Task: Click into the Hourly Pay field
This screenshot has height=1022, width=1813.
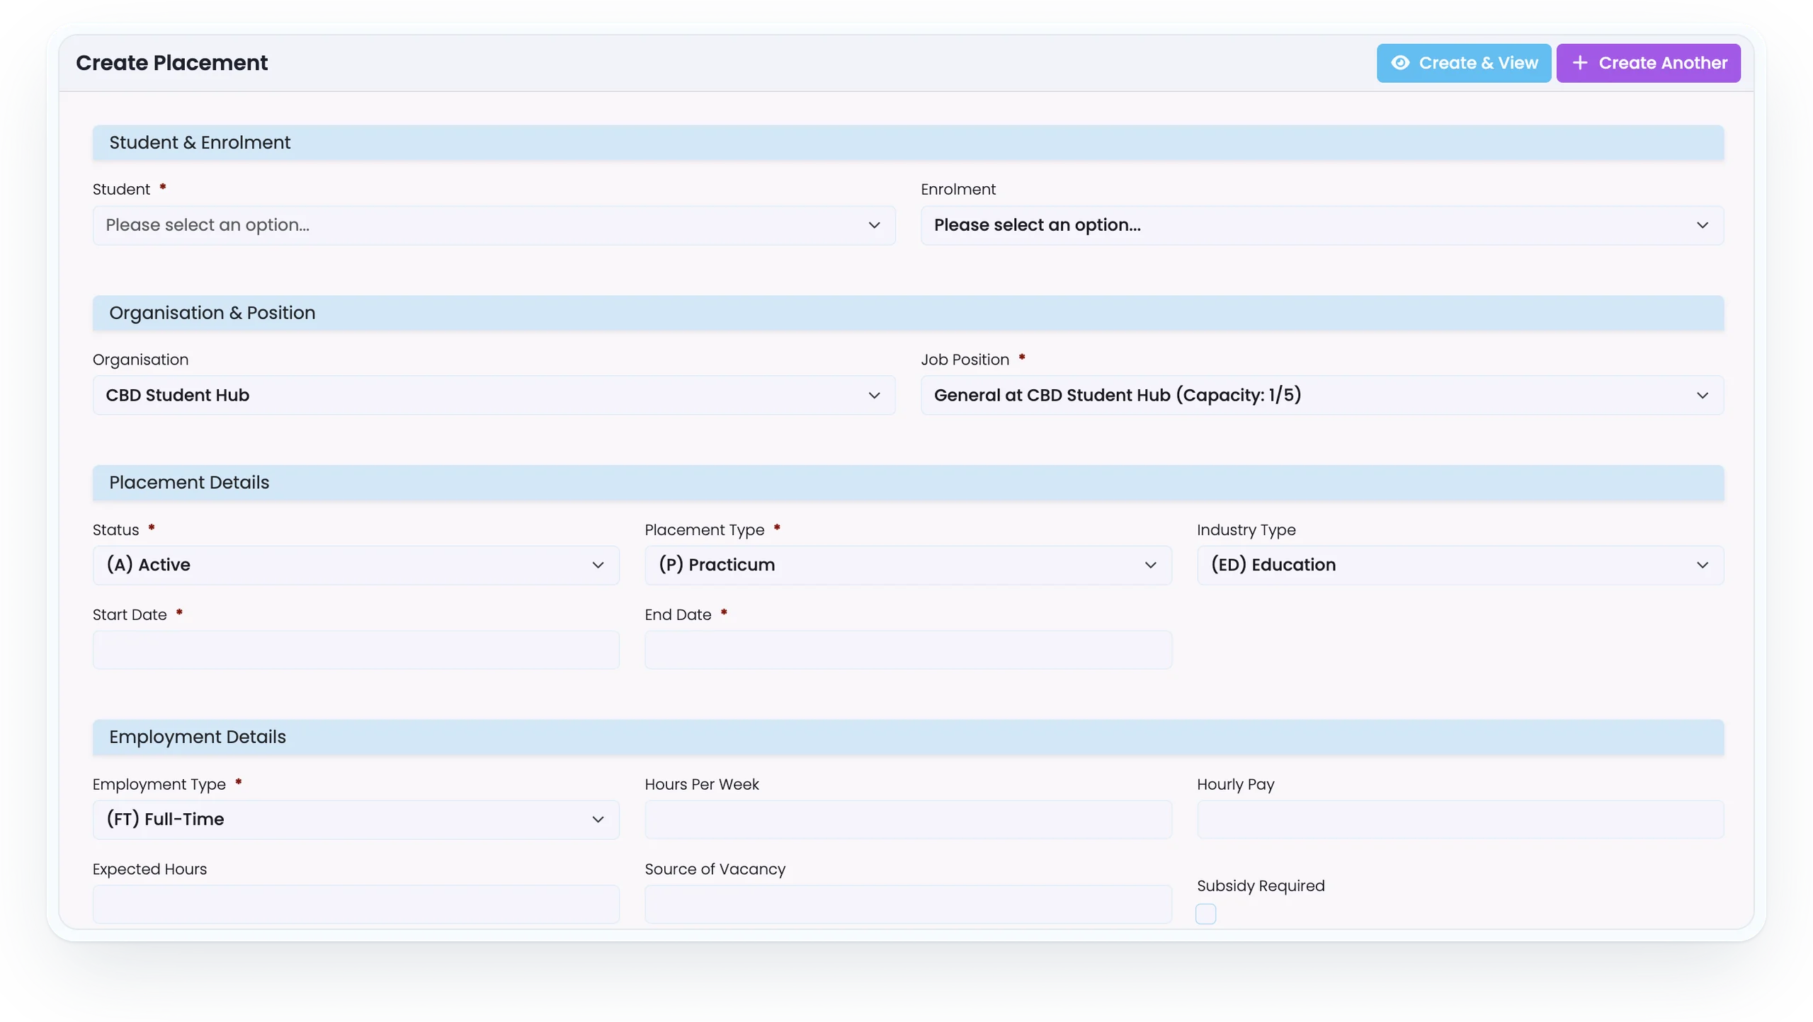Action: point(1460,820)
